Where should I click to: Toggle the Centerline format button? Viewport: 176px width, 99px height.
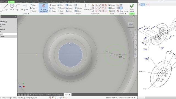[x=118, y=8]
